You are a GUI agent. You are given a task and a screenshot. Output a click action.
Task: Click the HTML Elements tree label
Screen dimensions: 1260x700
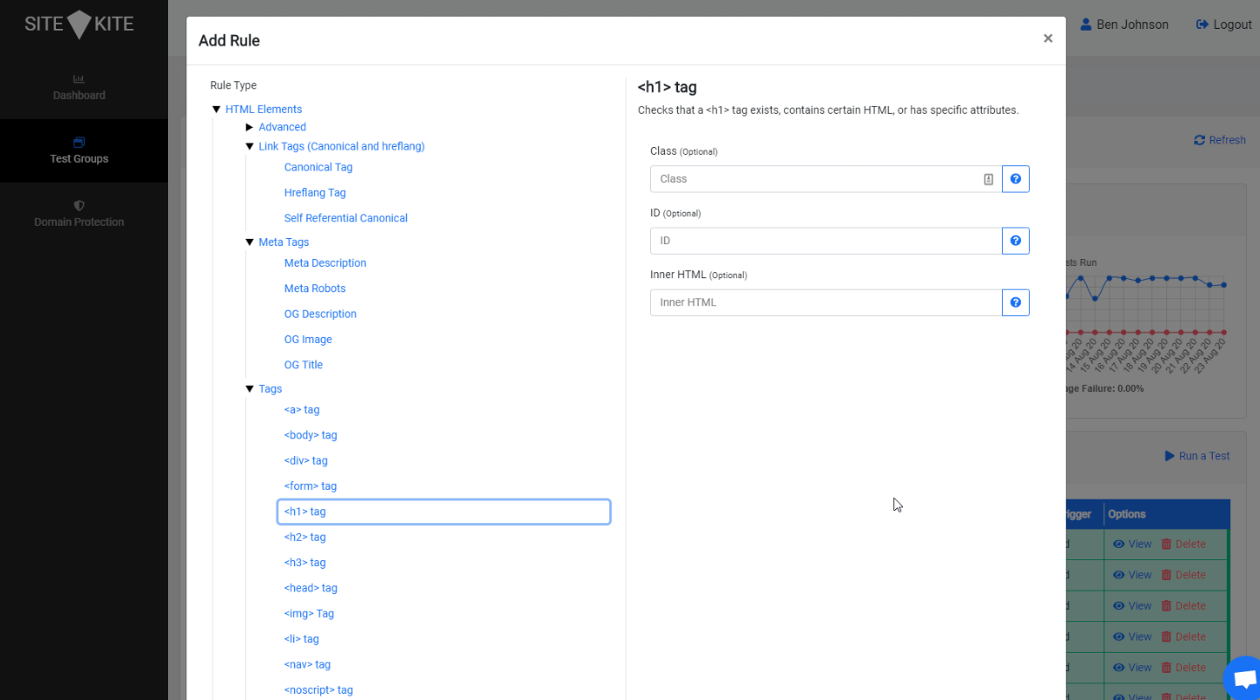[x=263, y=109]
